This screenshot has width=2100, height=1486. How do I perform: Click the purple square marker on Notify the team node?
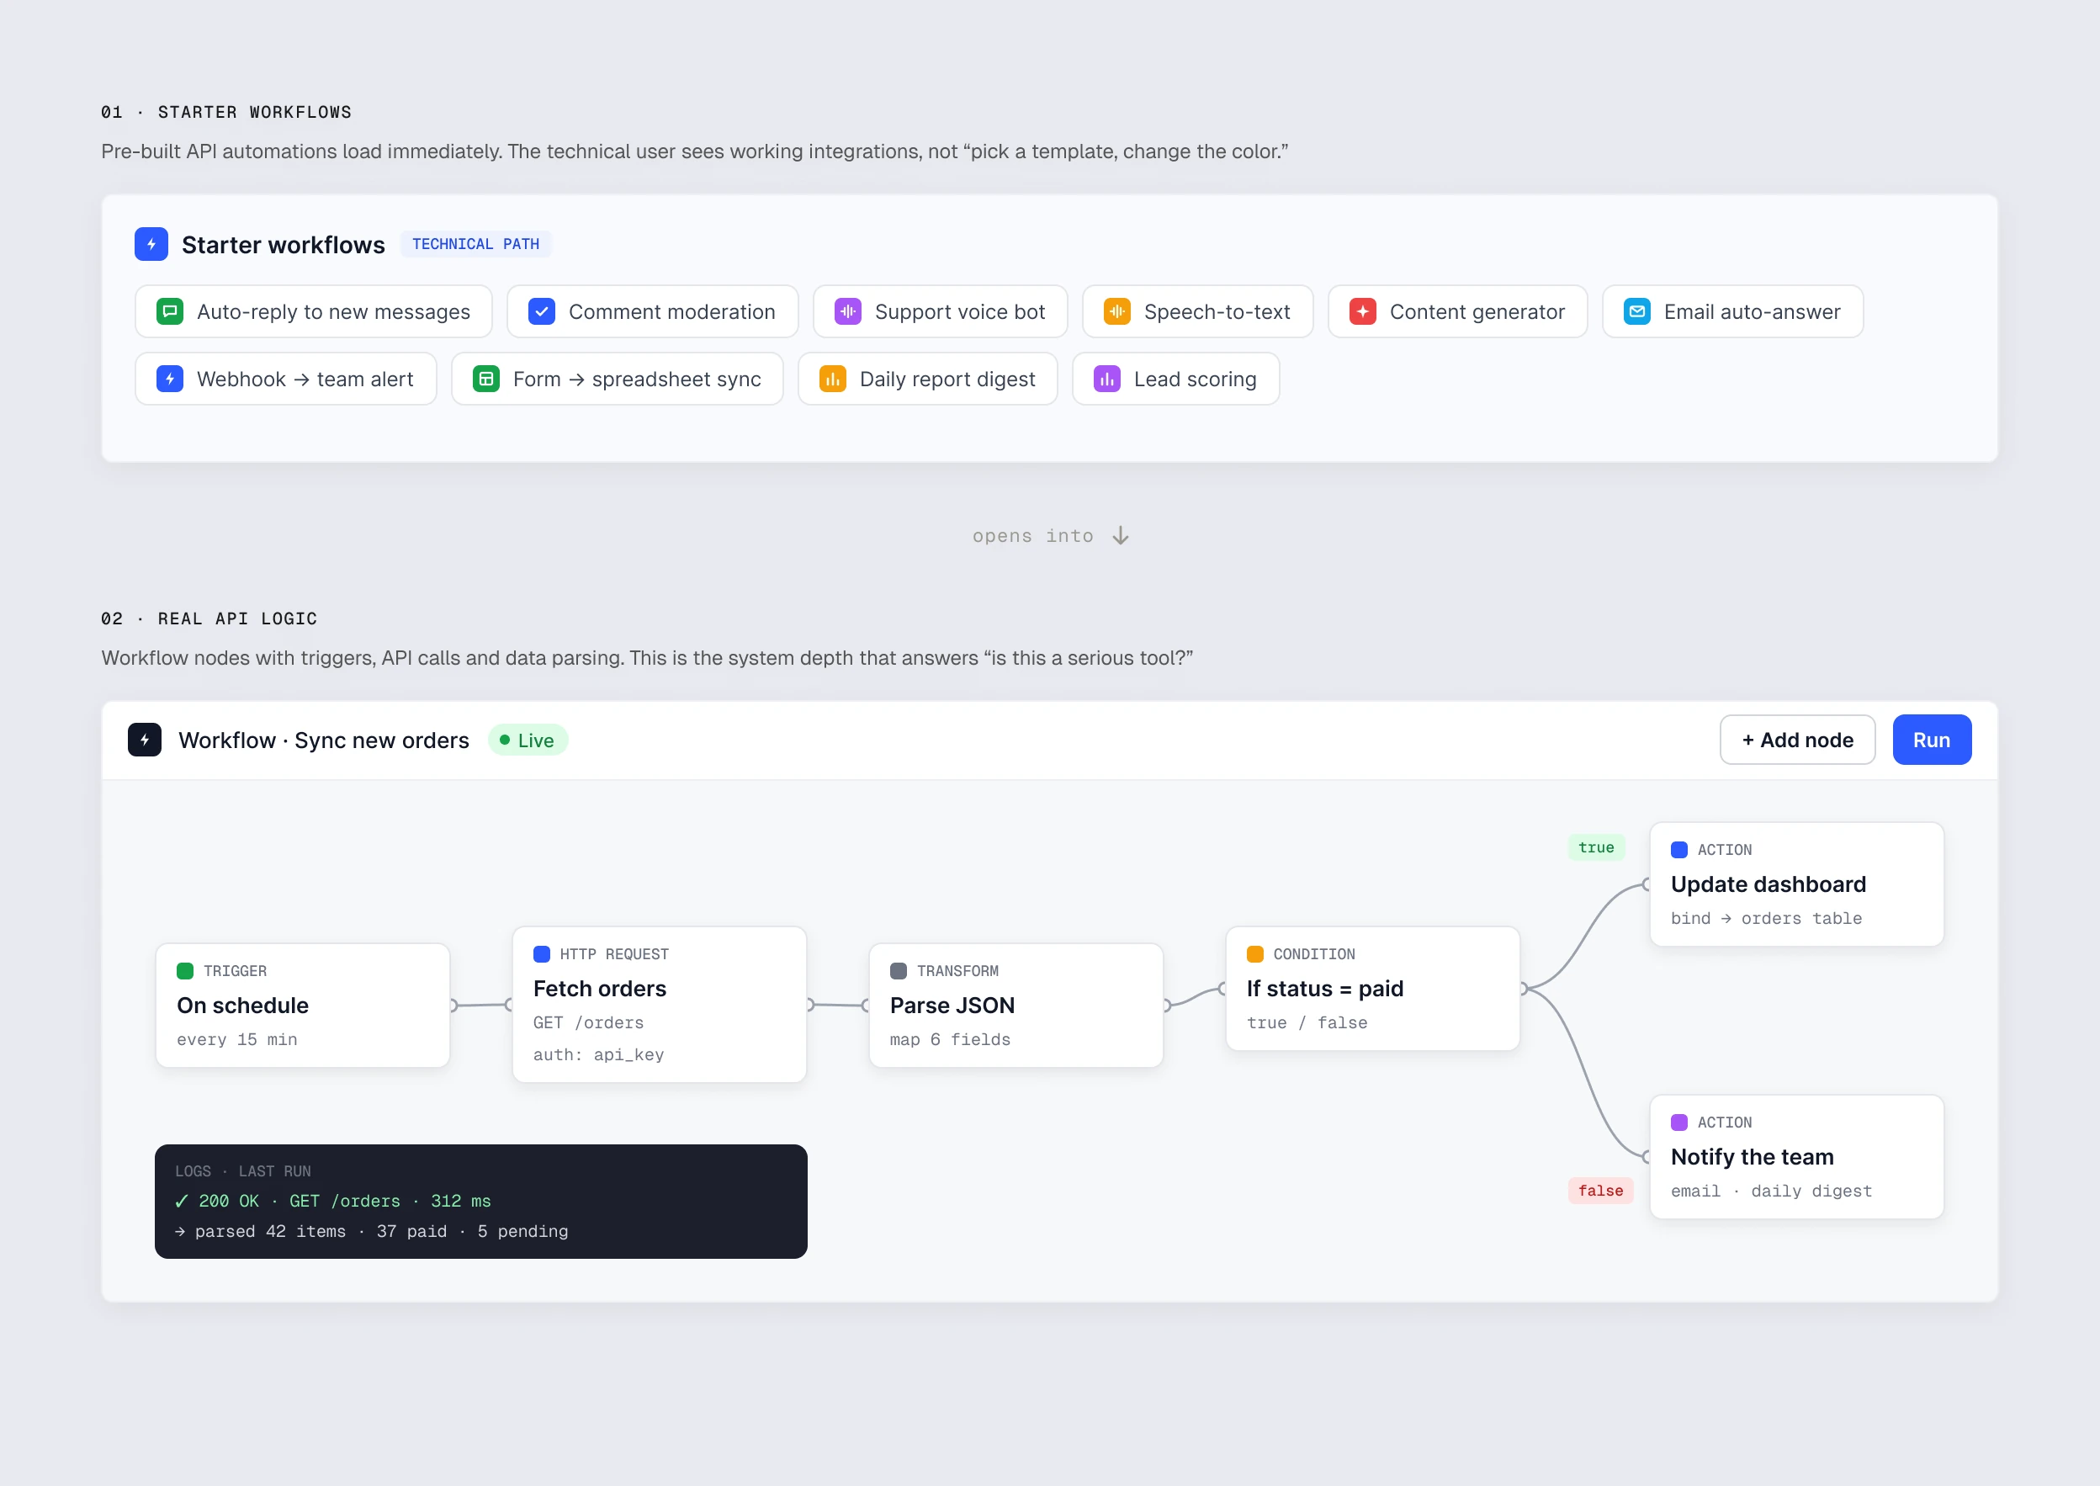[1679, 1122]
